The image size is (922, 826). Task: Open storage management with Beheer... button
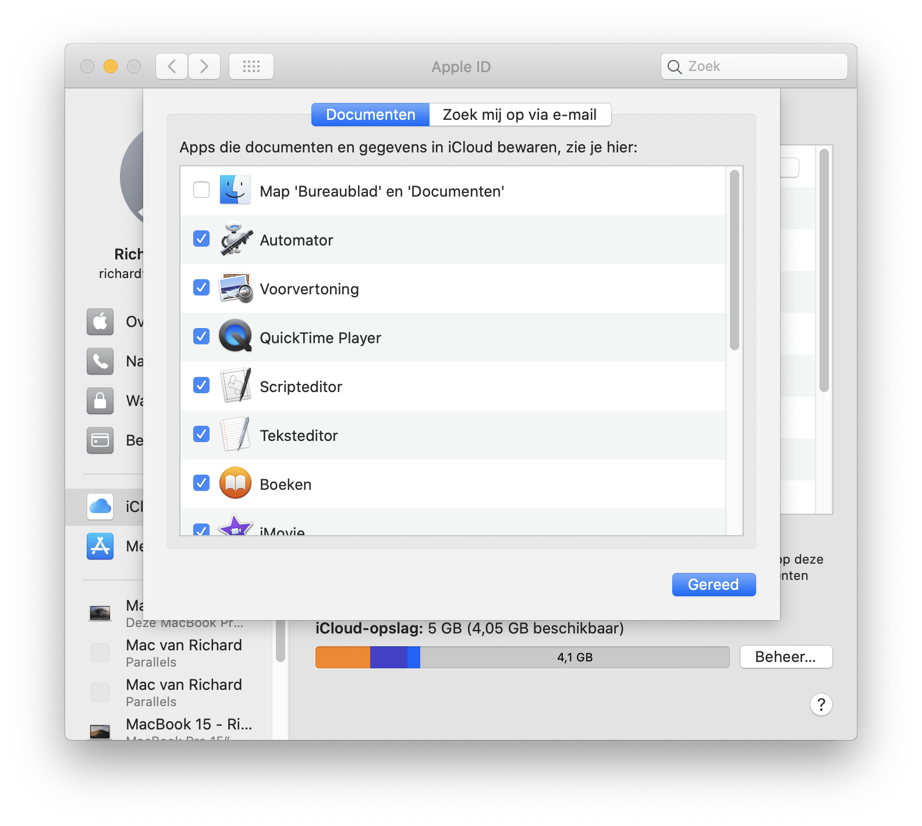pos(786,657)
